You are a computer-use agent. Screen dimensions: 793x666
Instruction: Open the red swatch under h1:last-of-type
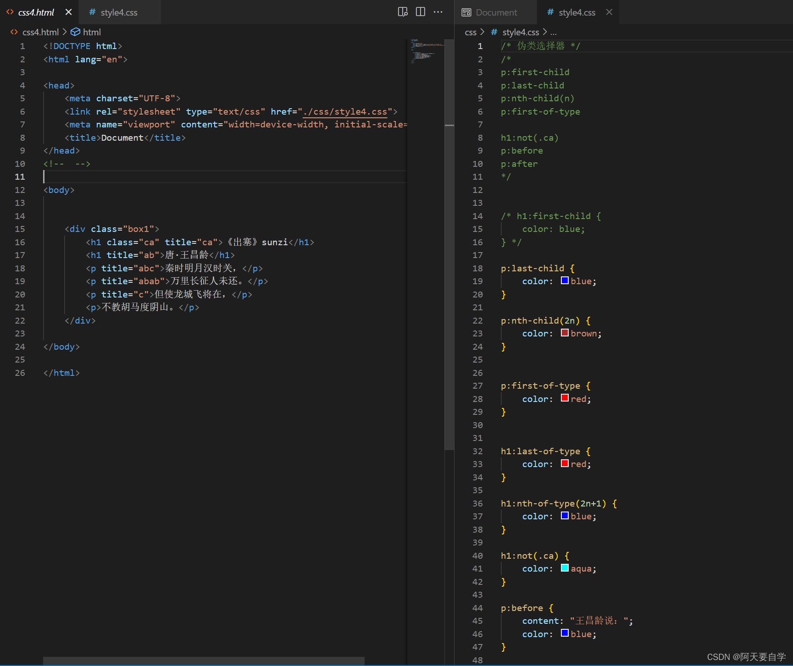tap(565, 463)
